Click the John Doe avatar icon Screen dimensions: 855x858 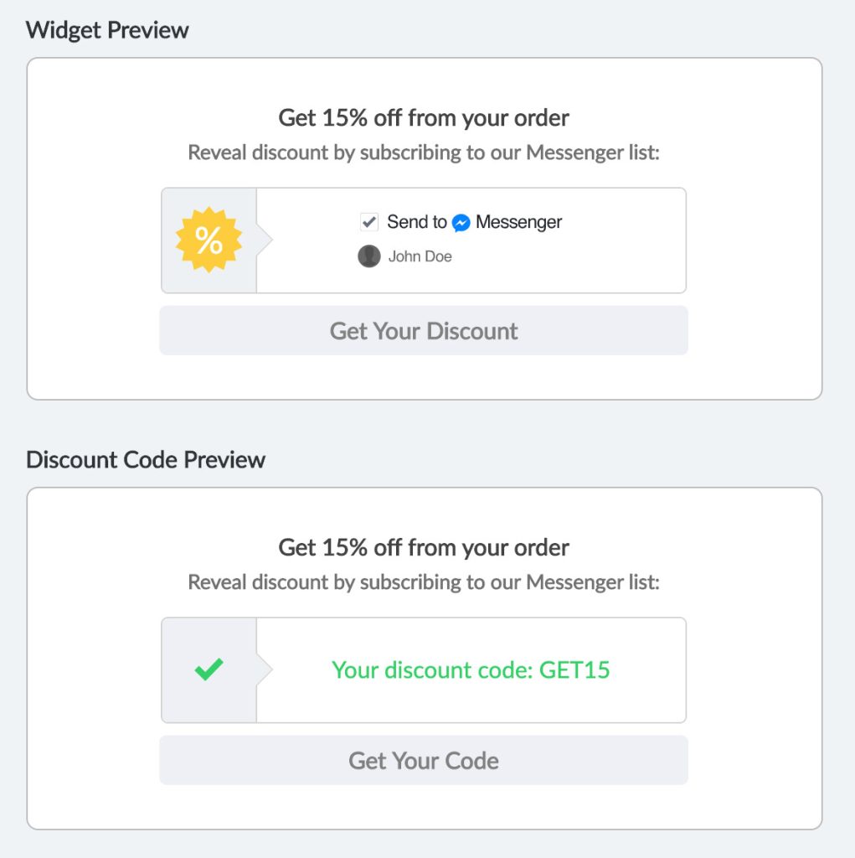click(368, 256)
